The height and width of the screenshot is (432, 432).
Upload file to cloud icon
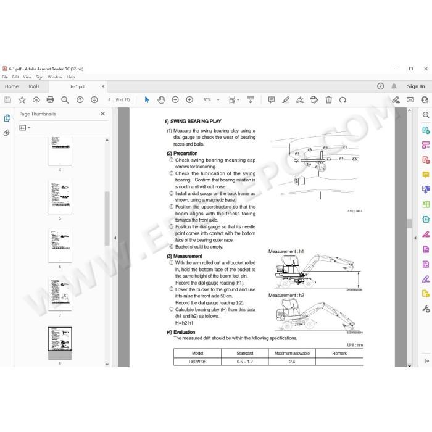[x=36, y=100]
